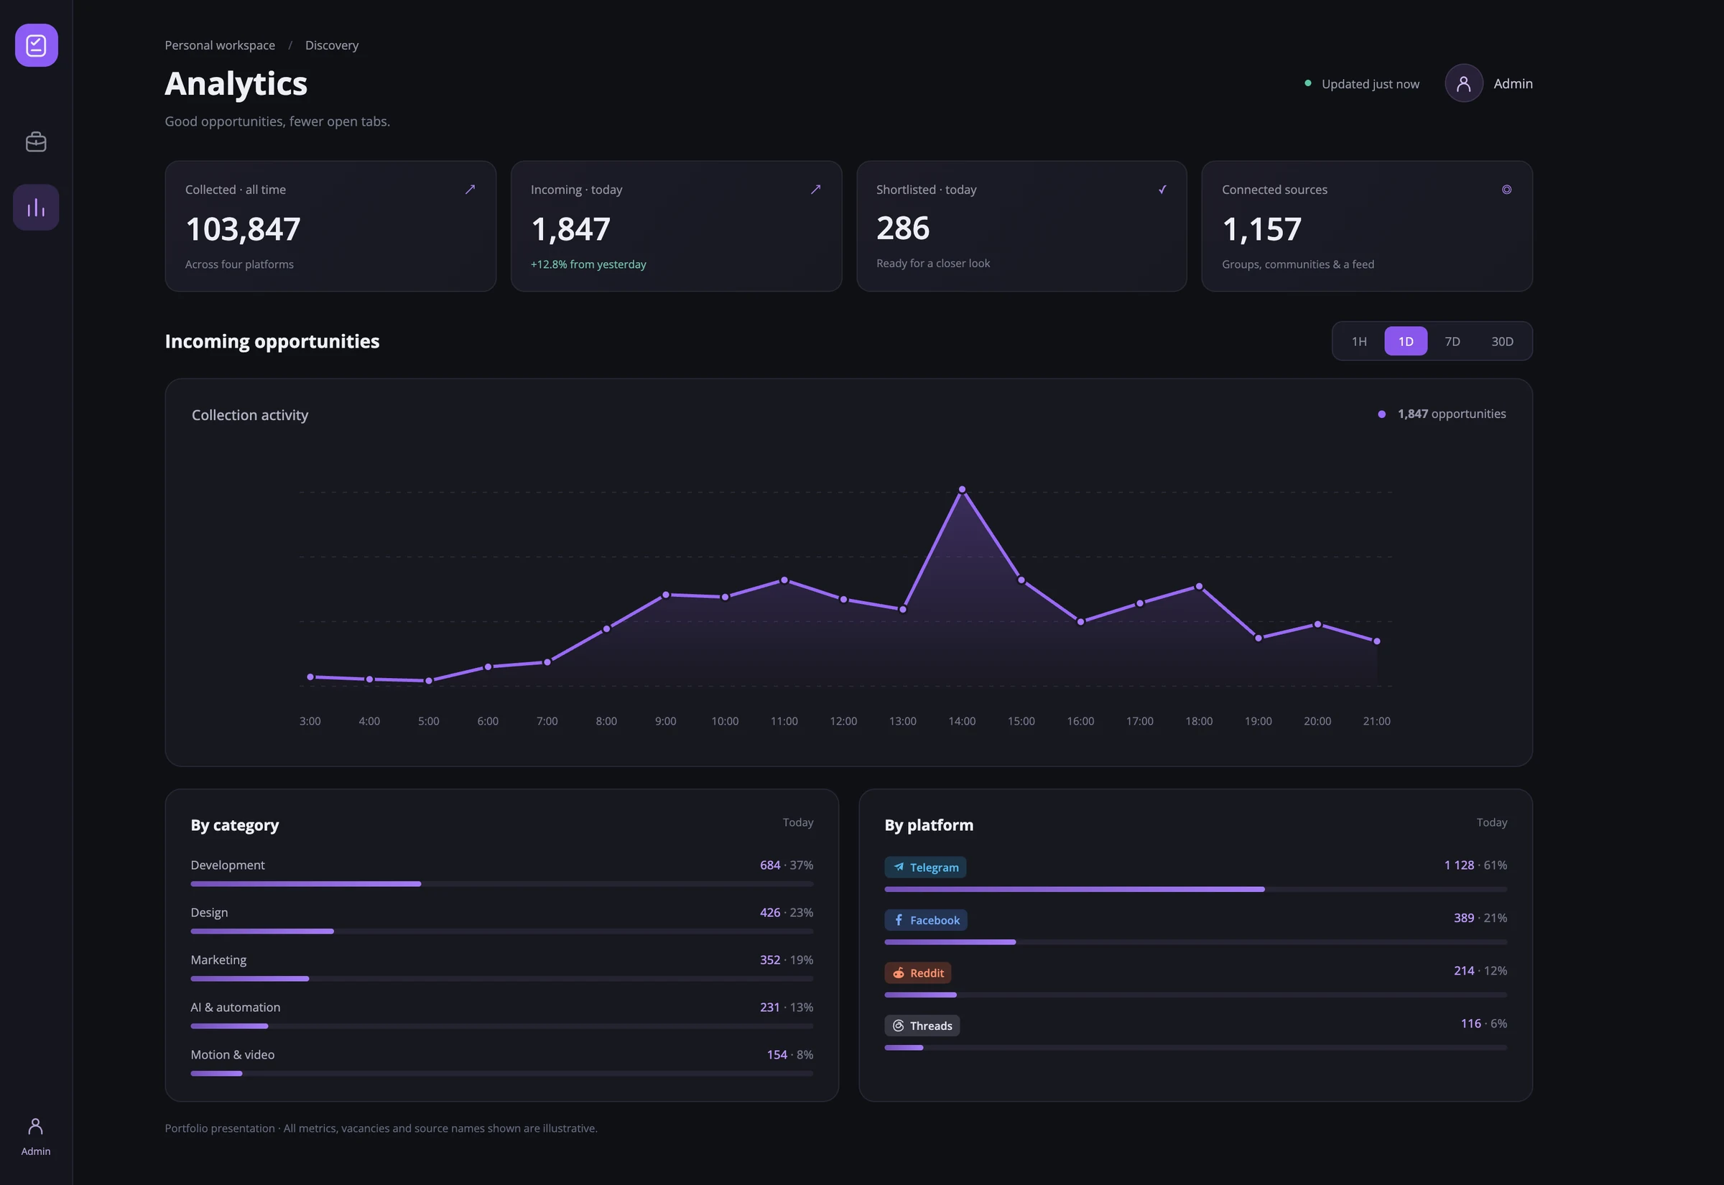Click target icon on Connected sources card
1724x1185 pixels.
1506,190
